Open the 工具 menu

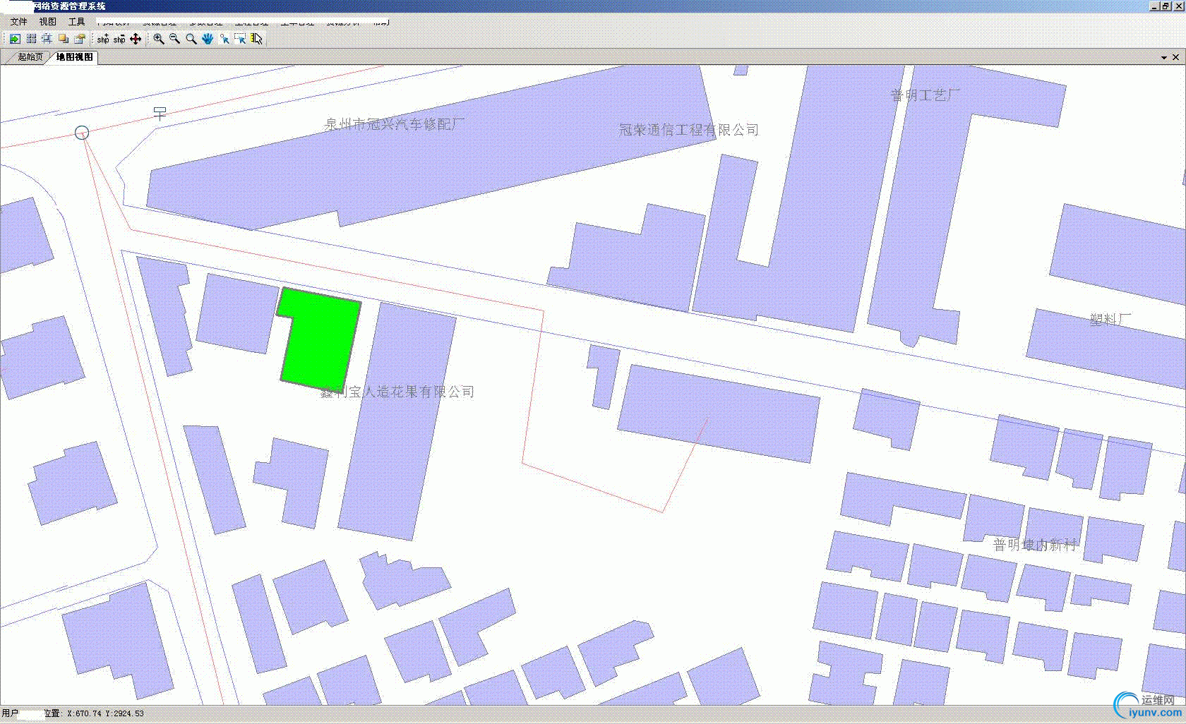coord(76,22)
